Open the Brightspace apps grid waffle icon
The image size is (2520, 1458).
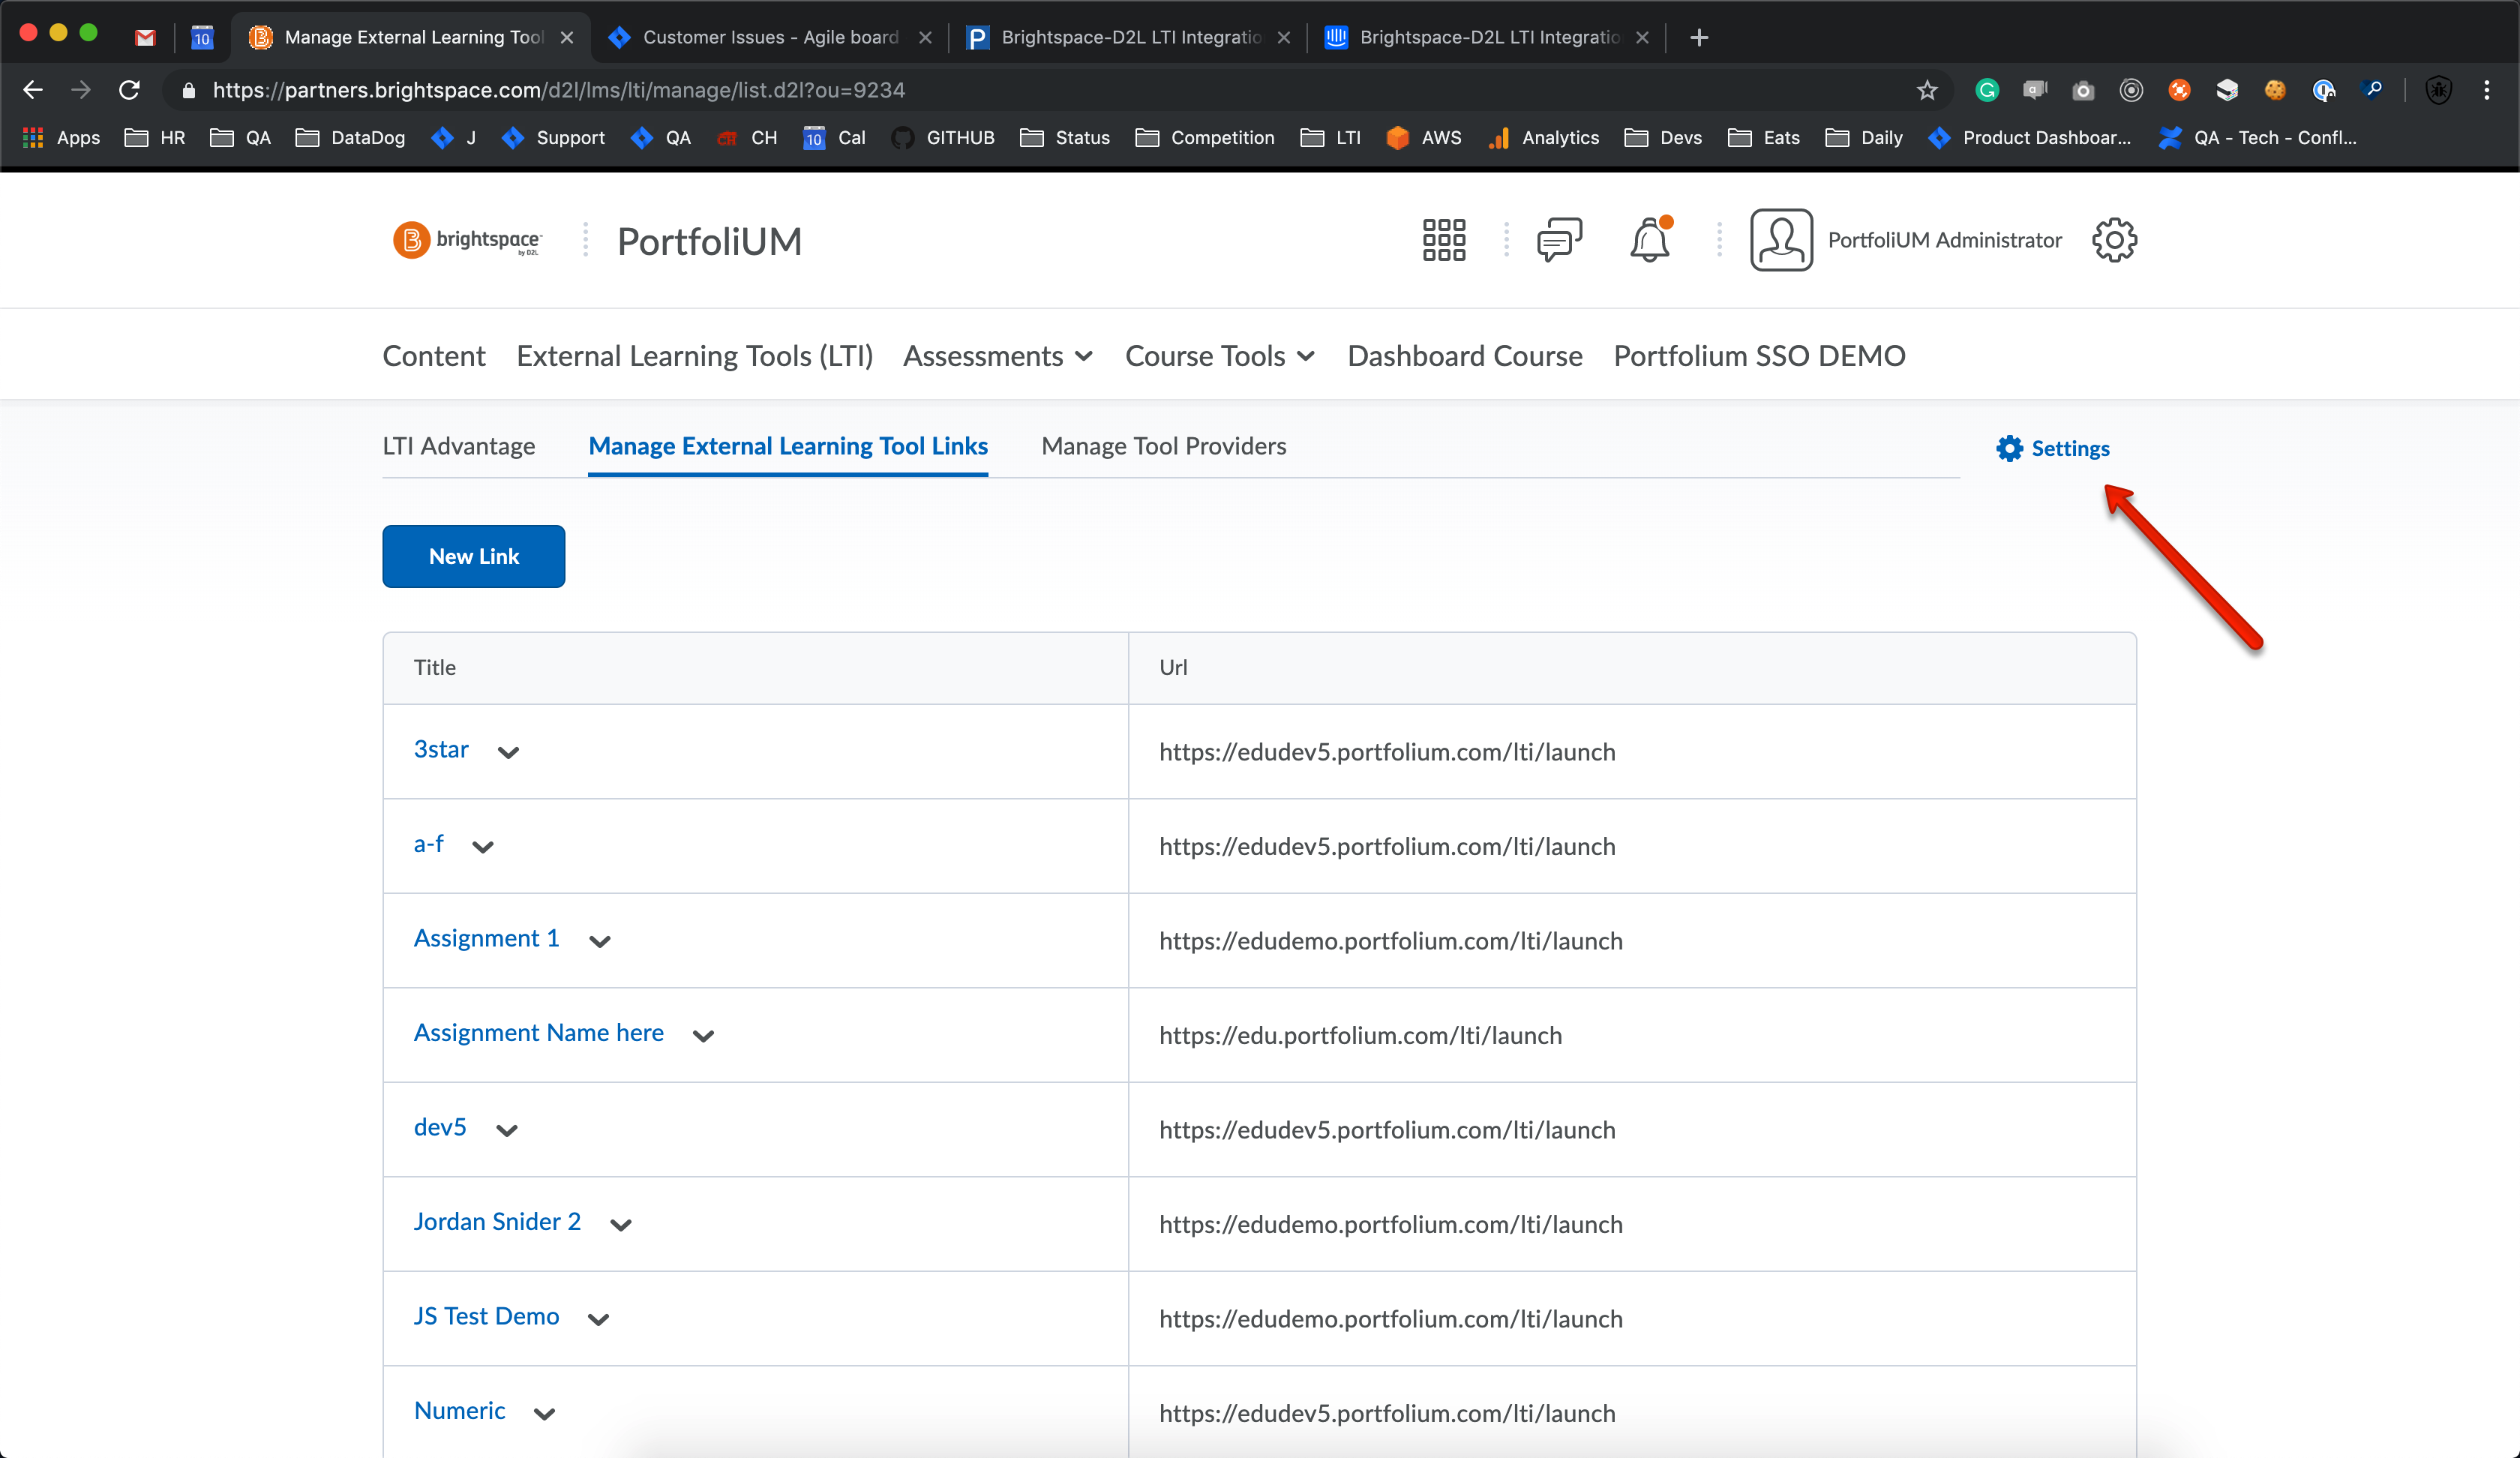pyautogui.click(x=1443, y=240)
